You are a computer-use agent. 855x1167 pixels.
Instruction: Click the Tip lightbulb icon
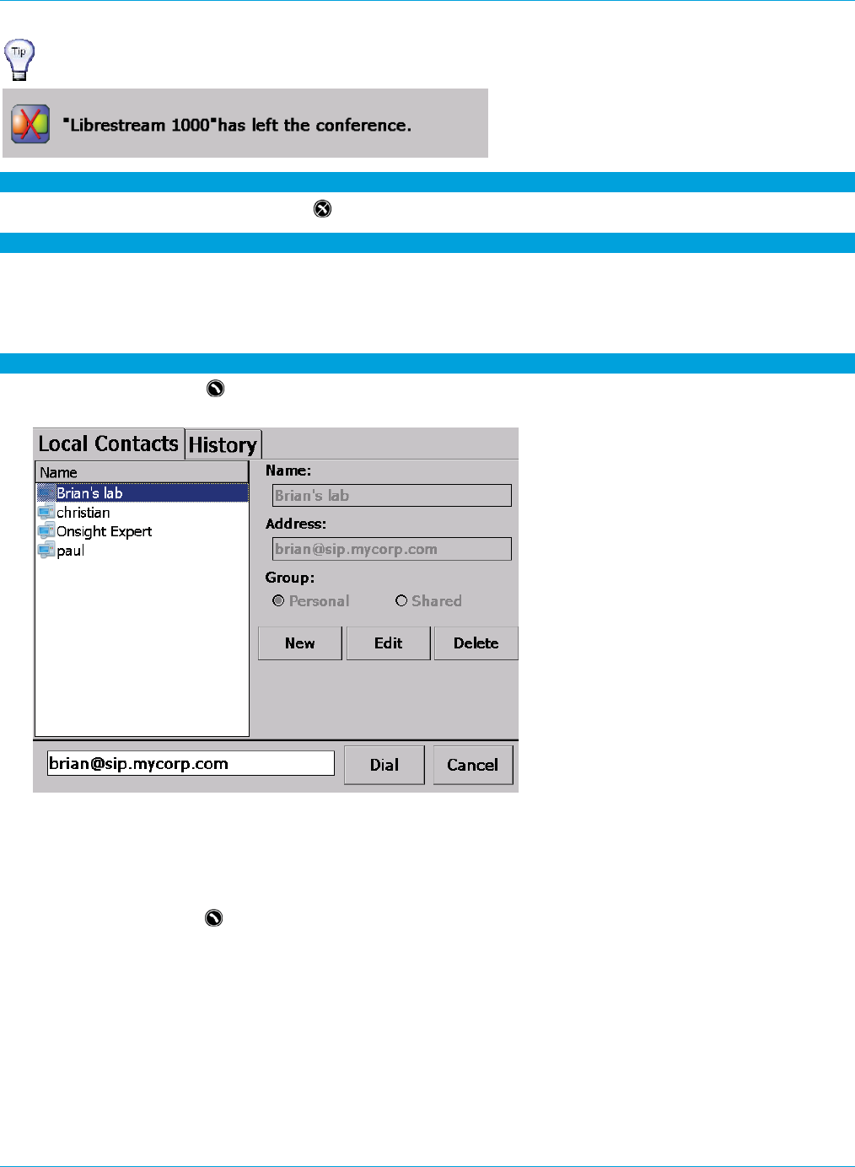pos(19,60)
